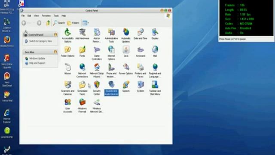Toggle the Folders pane button
Screen dimensions: 275x155
73,23
